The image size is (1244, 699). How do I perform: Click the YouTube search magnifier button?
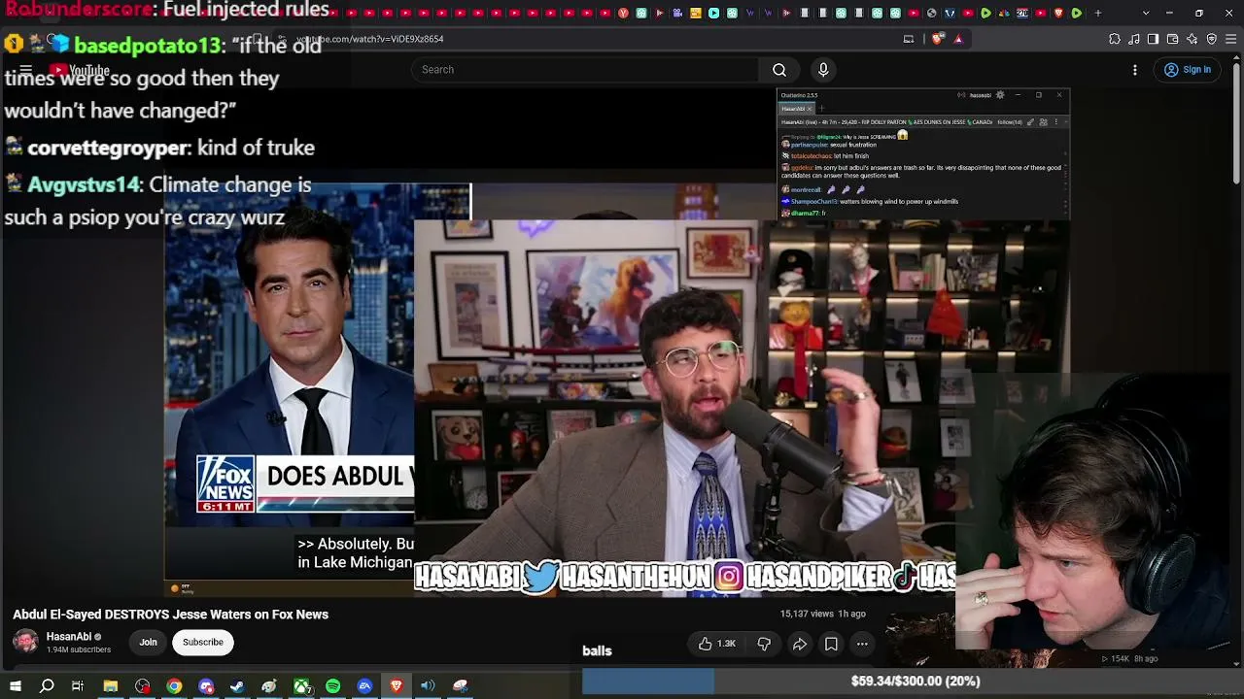779,70
